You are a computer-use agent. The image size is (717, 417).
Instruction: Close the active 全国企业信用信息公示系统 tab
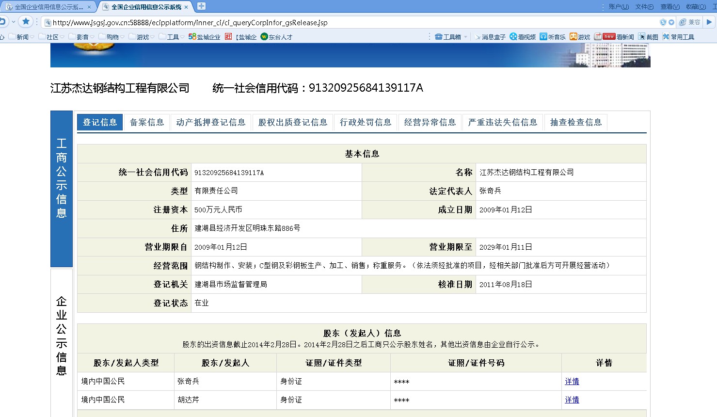coord(186,7)
